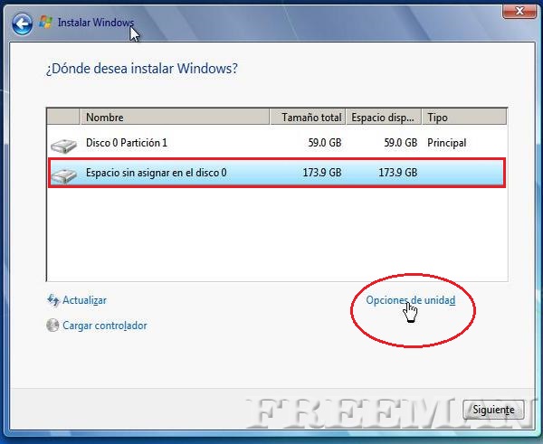543x444 pixels.
Task: Open Opciones de unidad link
Action: coord(410,300)
